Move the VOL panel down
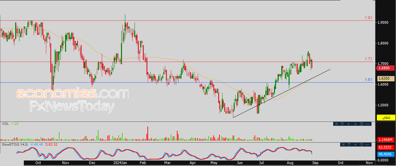This screenshot has width=396, height=166. tap(355, 124)
